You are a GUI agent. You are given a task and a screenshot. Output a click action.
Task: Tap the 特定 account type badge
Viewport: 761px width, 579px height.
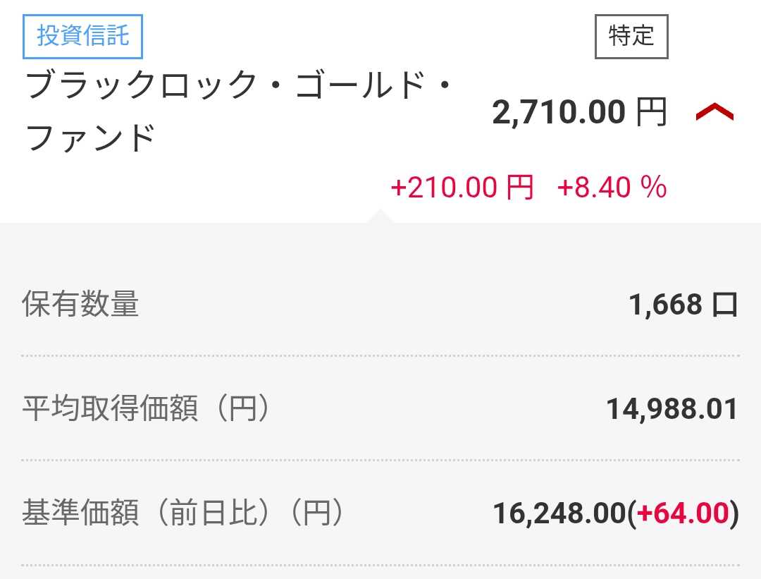pos(631,36)
